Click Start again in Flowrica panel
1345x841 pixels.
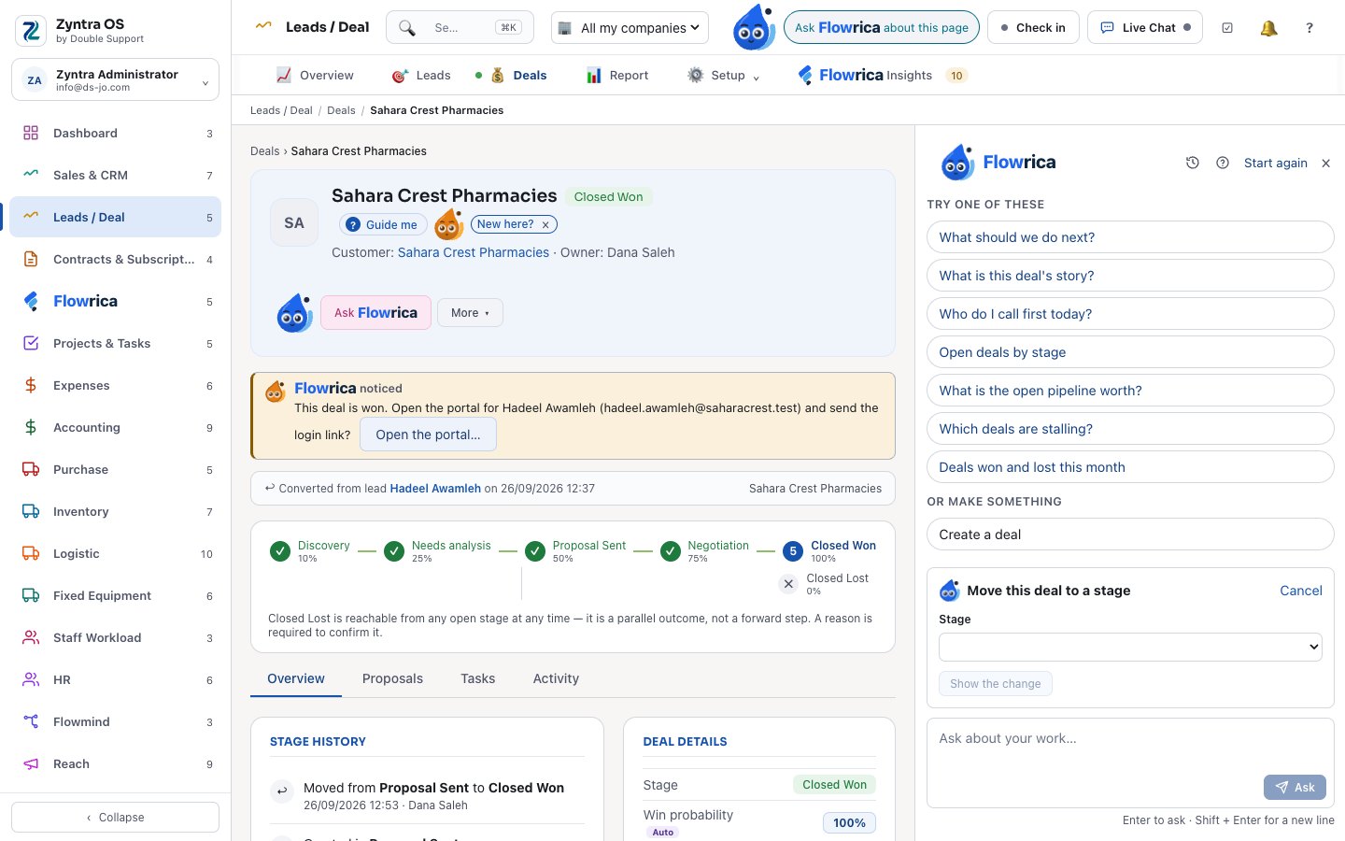click(1275, 163)
